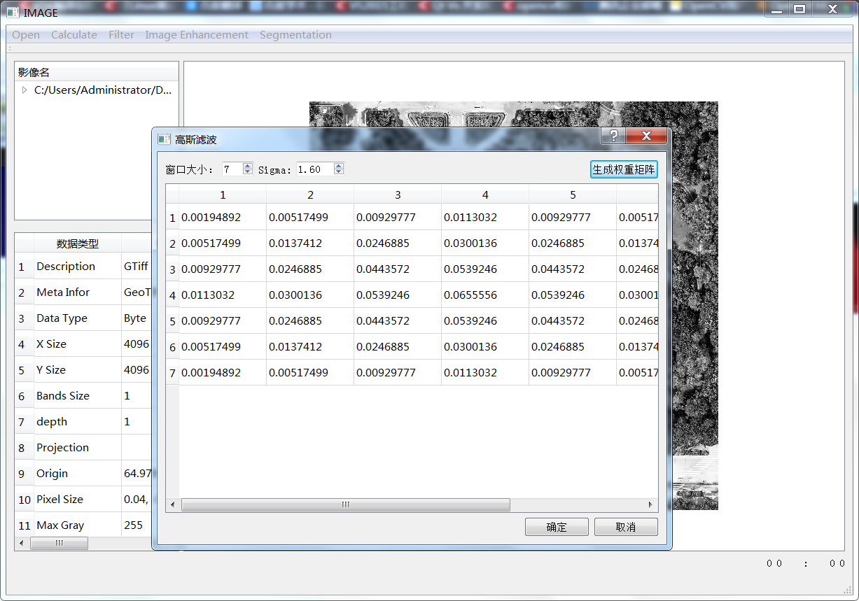Viewport: 859px width, 601px height.
Task: Expand the C:/Users/Administrator image tree item
Action: (x=24, y=90)
